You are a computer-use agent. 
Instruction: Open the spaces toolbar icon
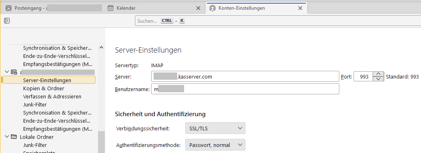click(7, 21)
